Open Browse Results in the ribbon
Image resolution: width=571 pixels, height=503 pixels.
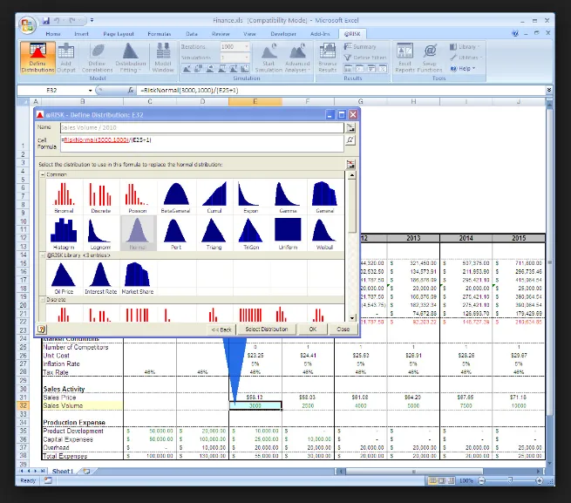[x=328, y=58]
